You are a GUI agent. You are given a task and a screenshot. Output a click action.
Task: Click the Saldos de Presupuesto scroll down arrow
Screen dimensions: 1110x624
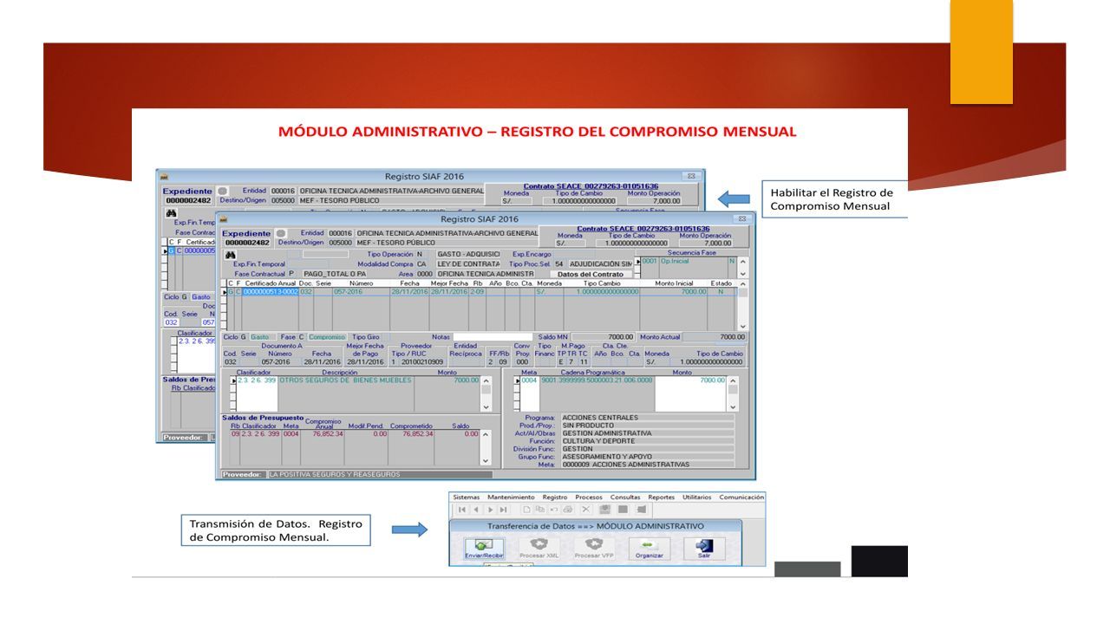click(x=486, y=460)
